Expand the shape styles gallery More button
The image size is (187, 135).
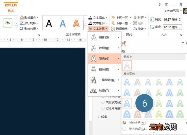tap(16, 28)
